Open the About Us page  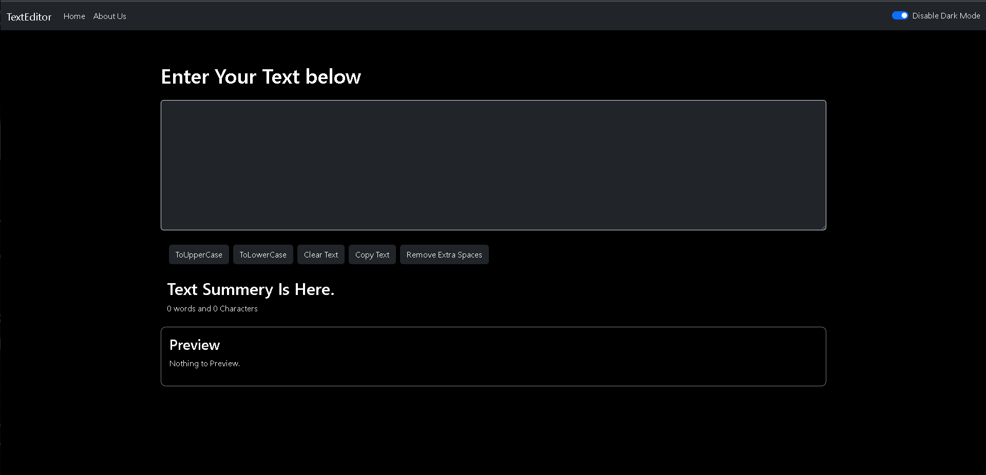(x=109, y=16)
